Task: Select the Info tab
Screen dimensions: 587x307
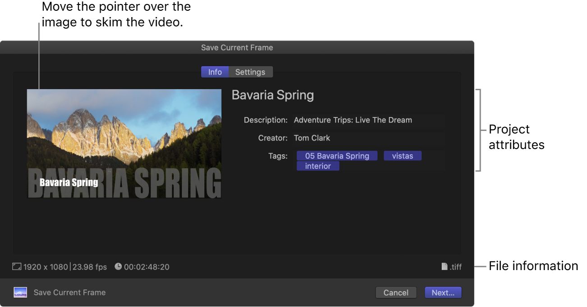Action: click(215, 72)
